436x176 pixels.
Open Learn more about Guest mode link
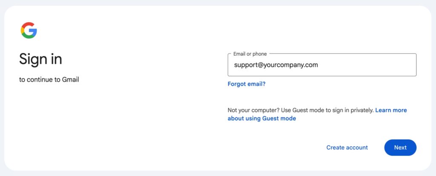point(391,111)
